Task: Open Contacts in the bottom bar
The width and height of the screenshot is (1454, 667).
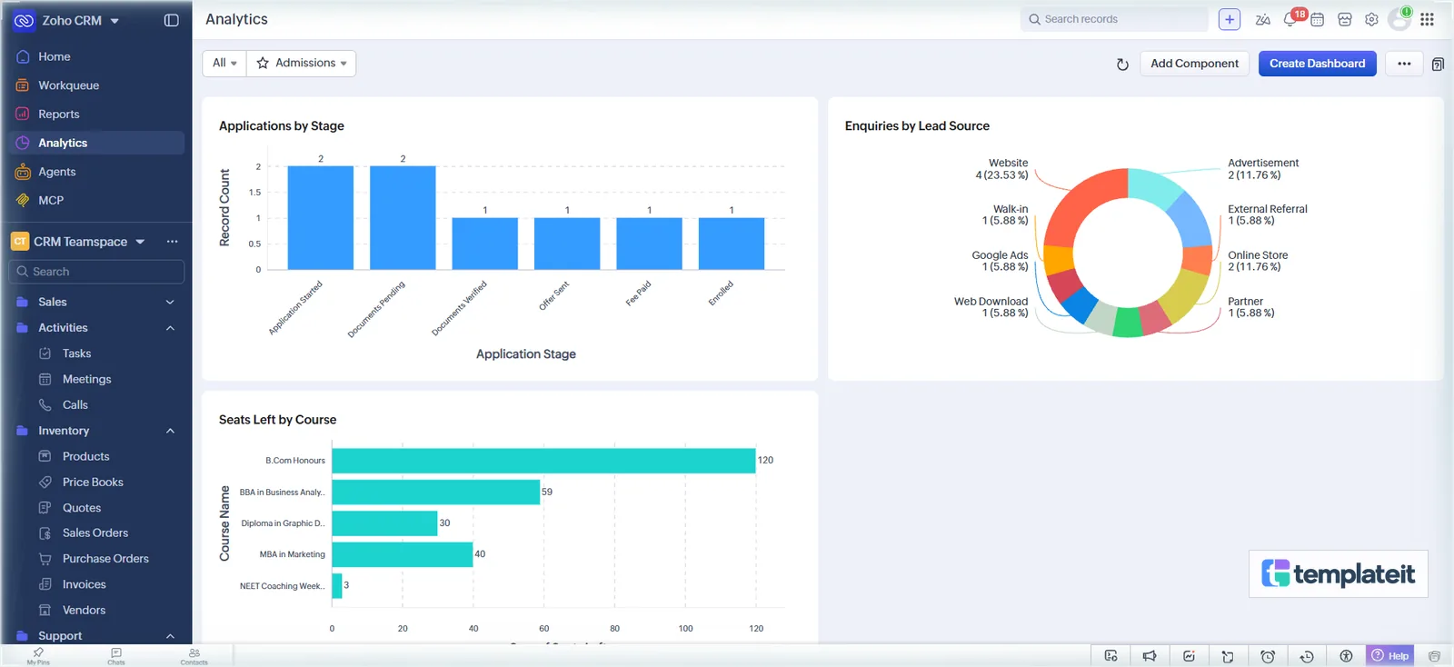Action: (x=194, y=656)
